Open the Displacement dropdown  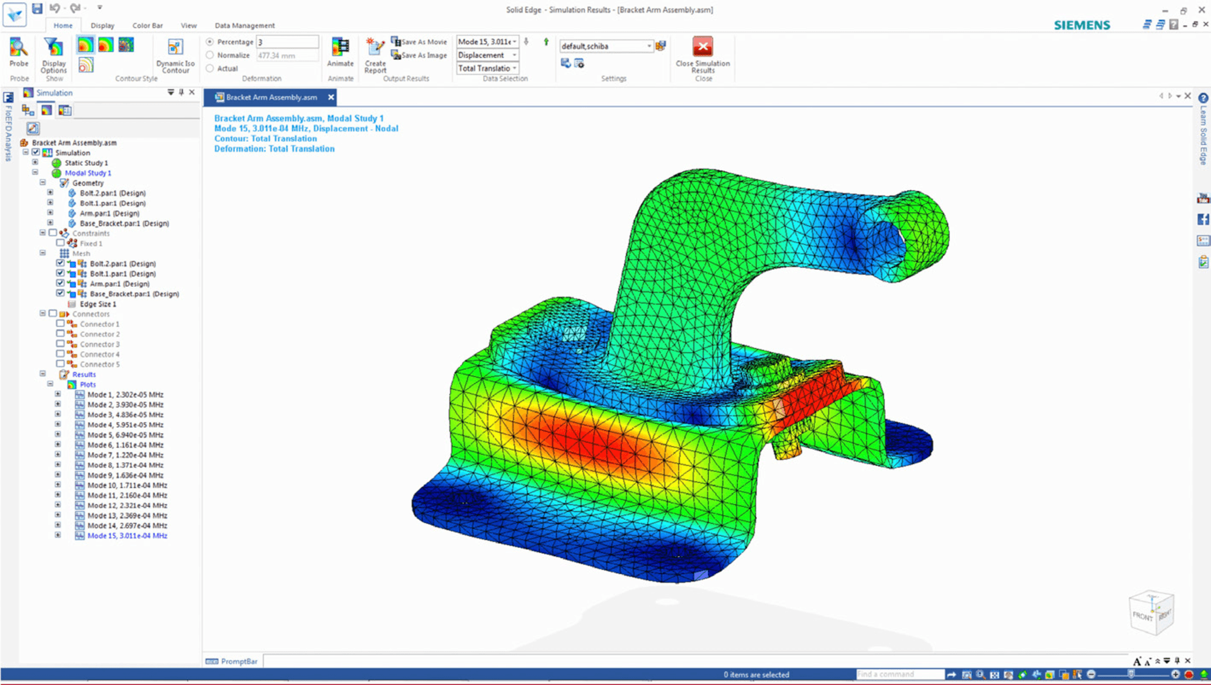click(x=514, y=54)
